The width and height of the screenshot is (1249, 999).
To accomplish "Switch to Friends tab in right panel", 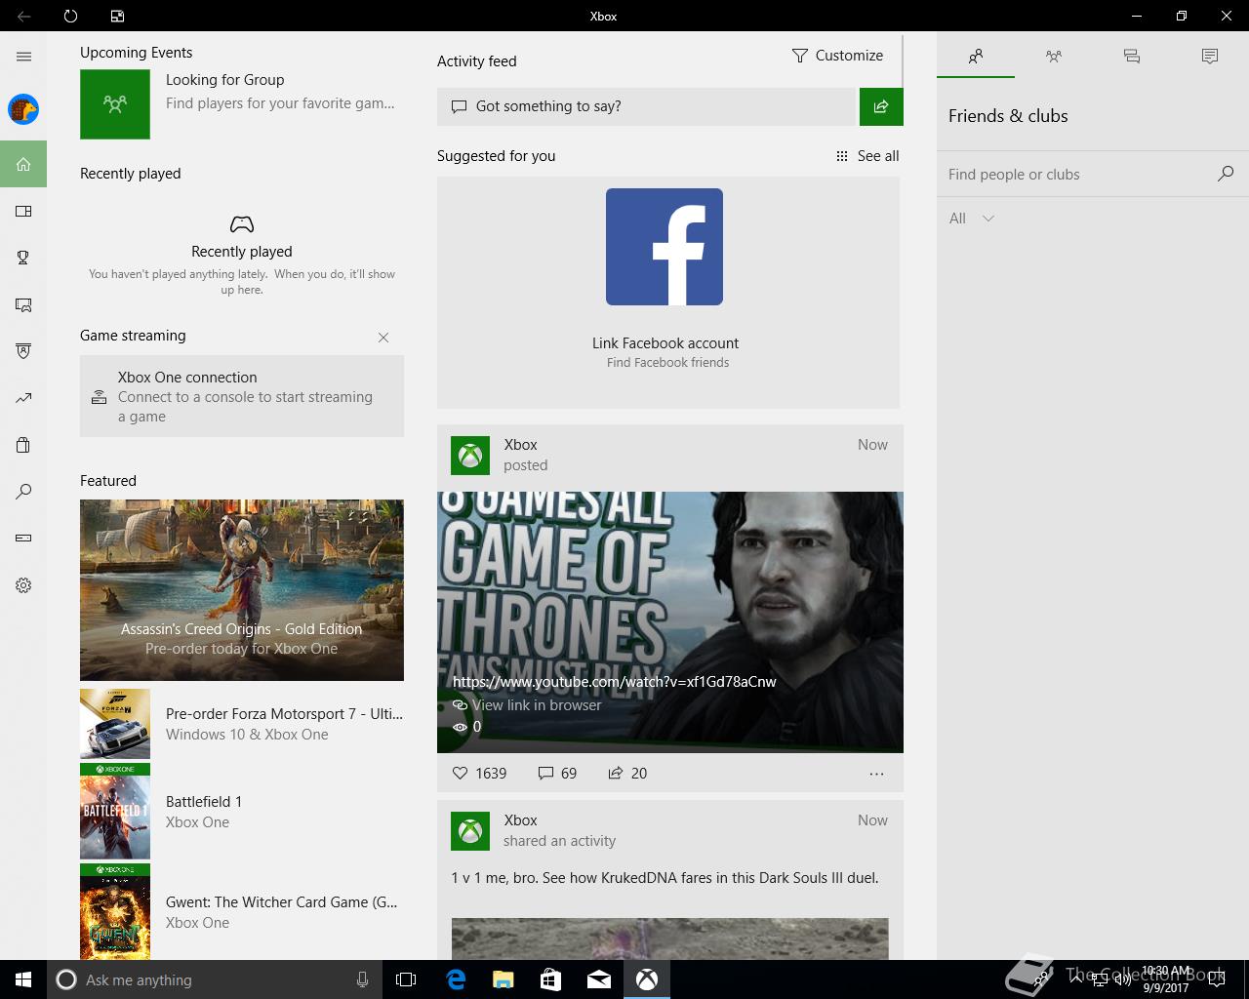I will tap(976, 57).
